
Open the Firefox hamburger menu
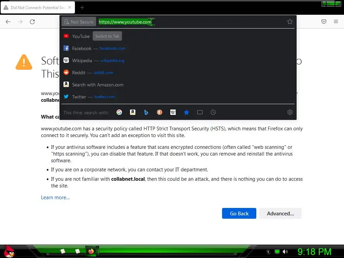[336, 21]
